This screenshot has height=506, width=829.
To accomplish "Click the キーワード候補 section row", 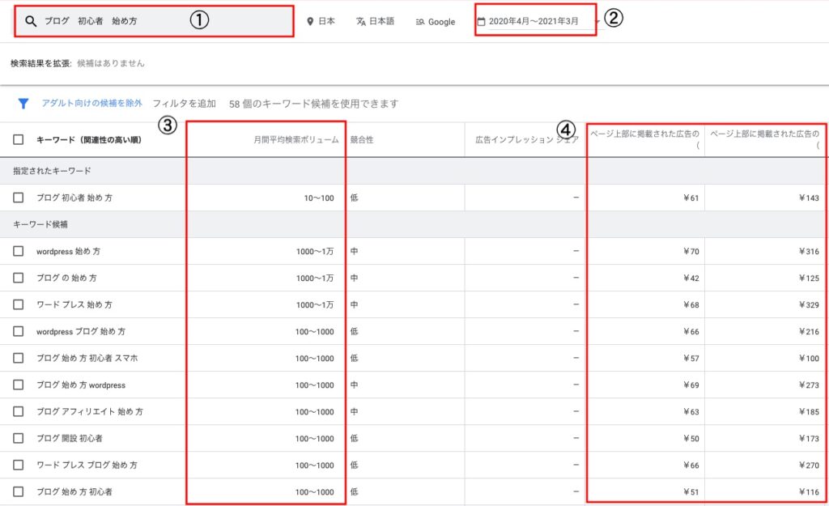I will pos(414,224).
